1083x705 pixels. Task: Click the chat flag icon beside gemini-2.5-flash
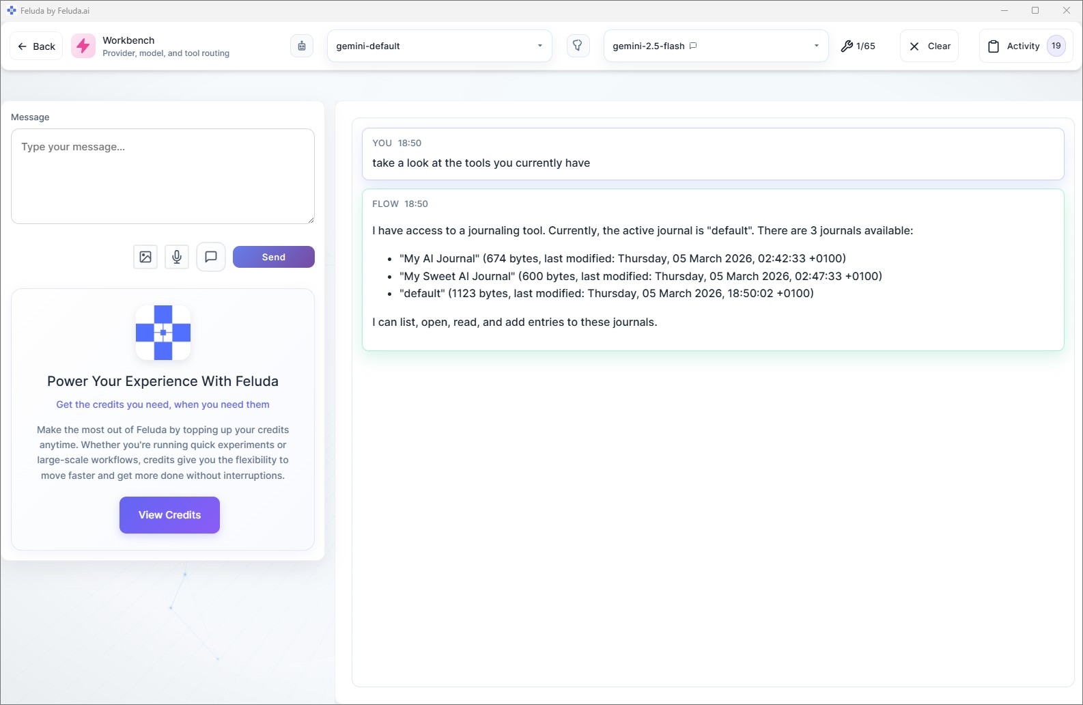(x=693, y=46)
